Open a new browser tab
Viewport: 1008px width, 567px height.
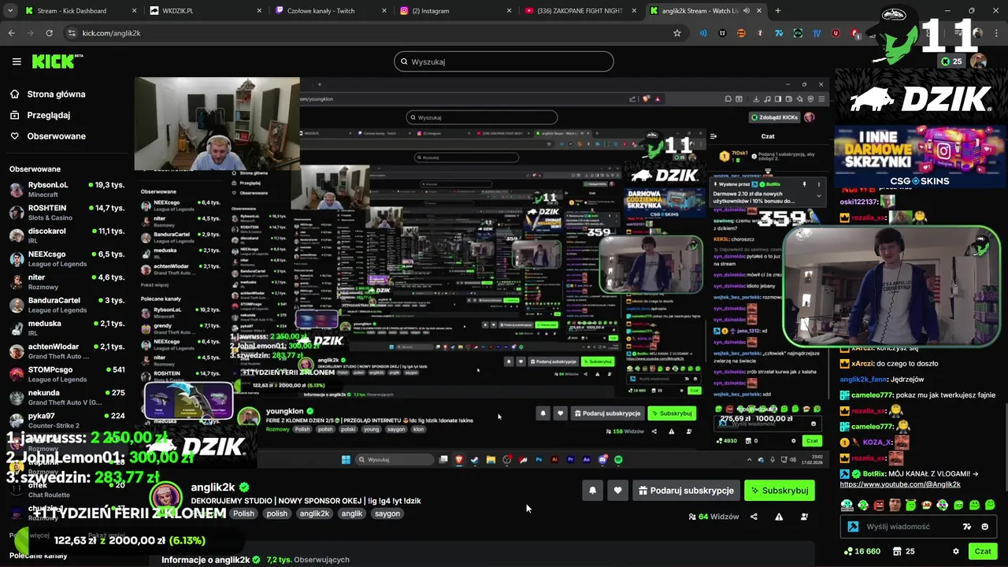777,11
